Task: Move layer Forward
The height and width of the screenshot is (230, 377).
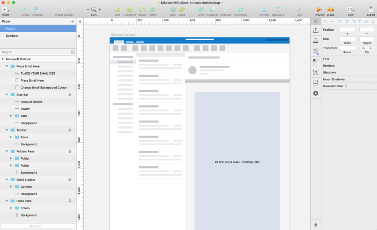Action: tap(264, 10)
